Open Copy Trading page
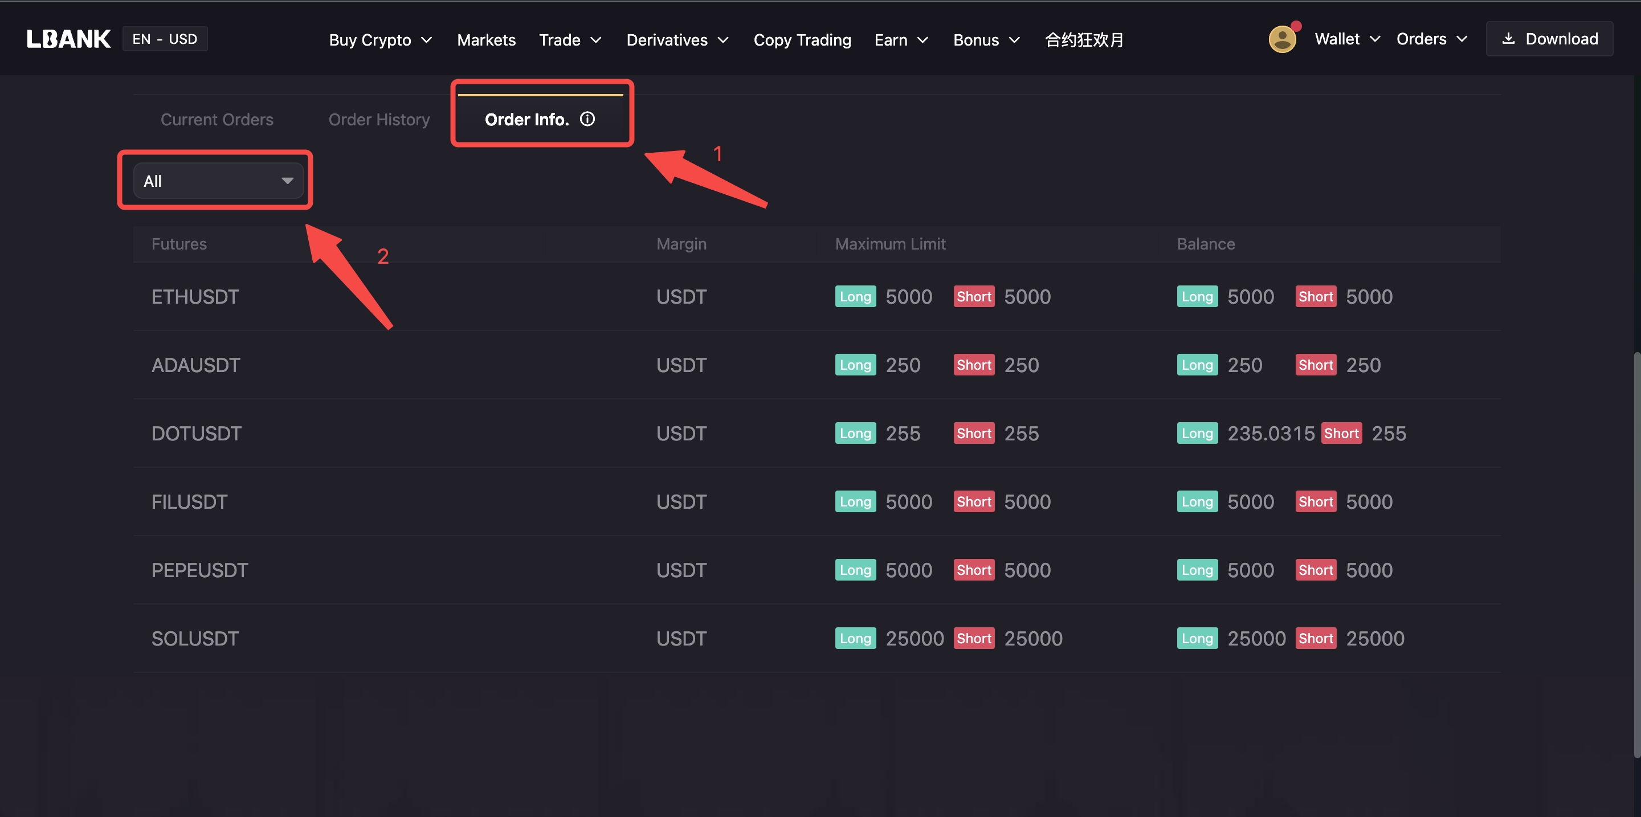Image resolution: width=1641 pixels, height=817 pixels. click(802, 39)
